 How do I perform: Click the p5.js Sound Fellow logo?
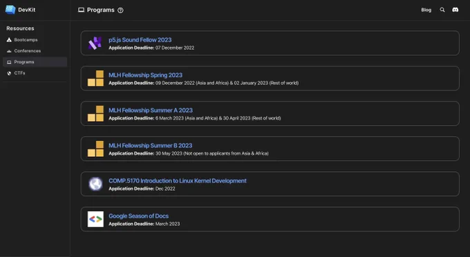coord(95,43)
